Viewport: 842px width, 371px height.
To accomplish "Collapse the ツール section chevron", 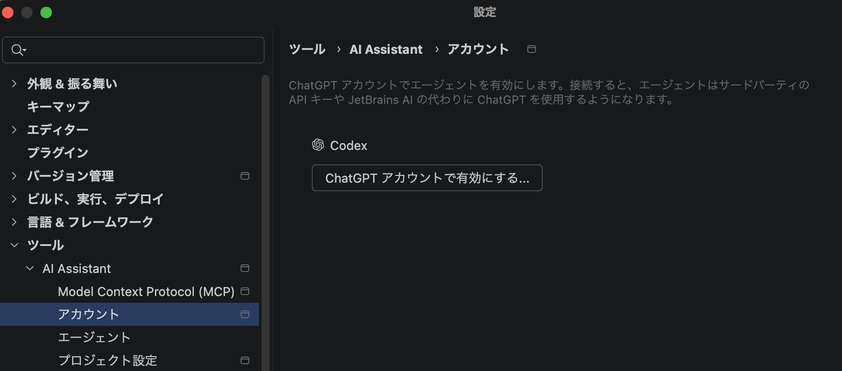I will coord(14,245).
